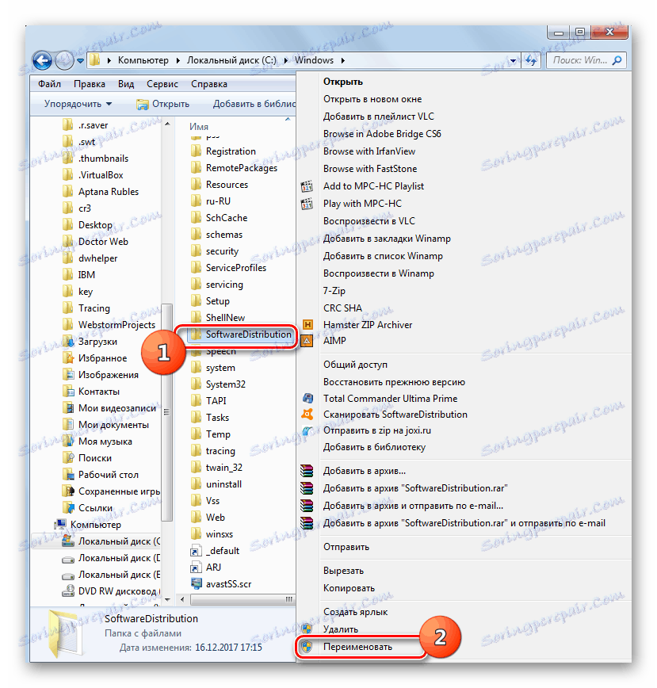657x688 pixels.
Task: Click the Компьютер breadcrumb segment
Action: pyautogui.click(x=143, y=60)
